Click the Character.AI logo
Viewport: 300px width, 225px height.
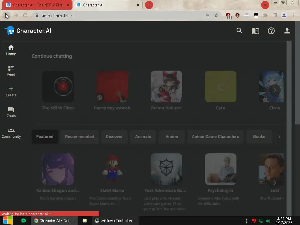tap(28, 31)
